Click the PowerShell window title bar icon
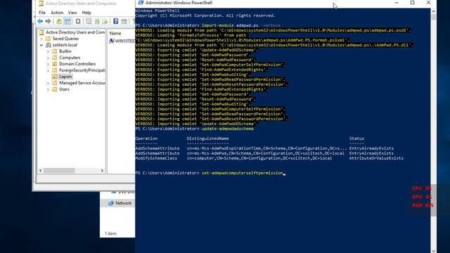Image resolution: width=450 pixels, height=253 pixels. [x=141, y=3]
